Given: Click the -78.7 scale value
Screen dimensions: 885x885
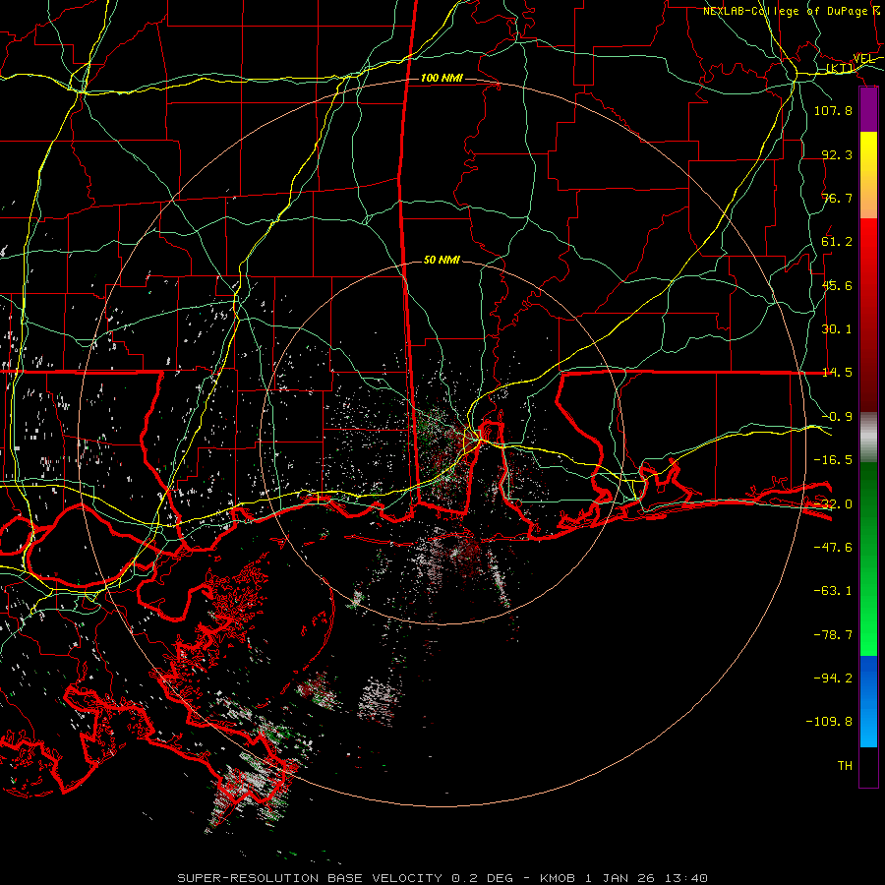Looking at the screenshot, I should [833, 635].
